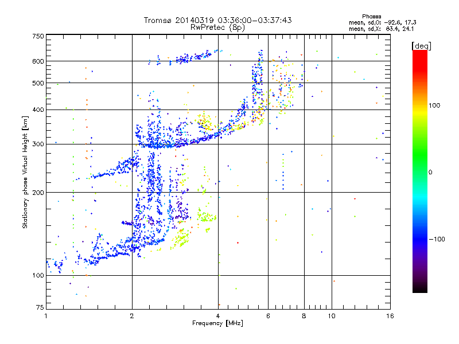Click the '[deg]' colorbar unit label
The width and height of the screenshot is (459, 344).
421,46
